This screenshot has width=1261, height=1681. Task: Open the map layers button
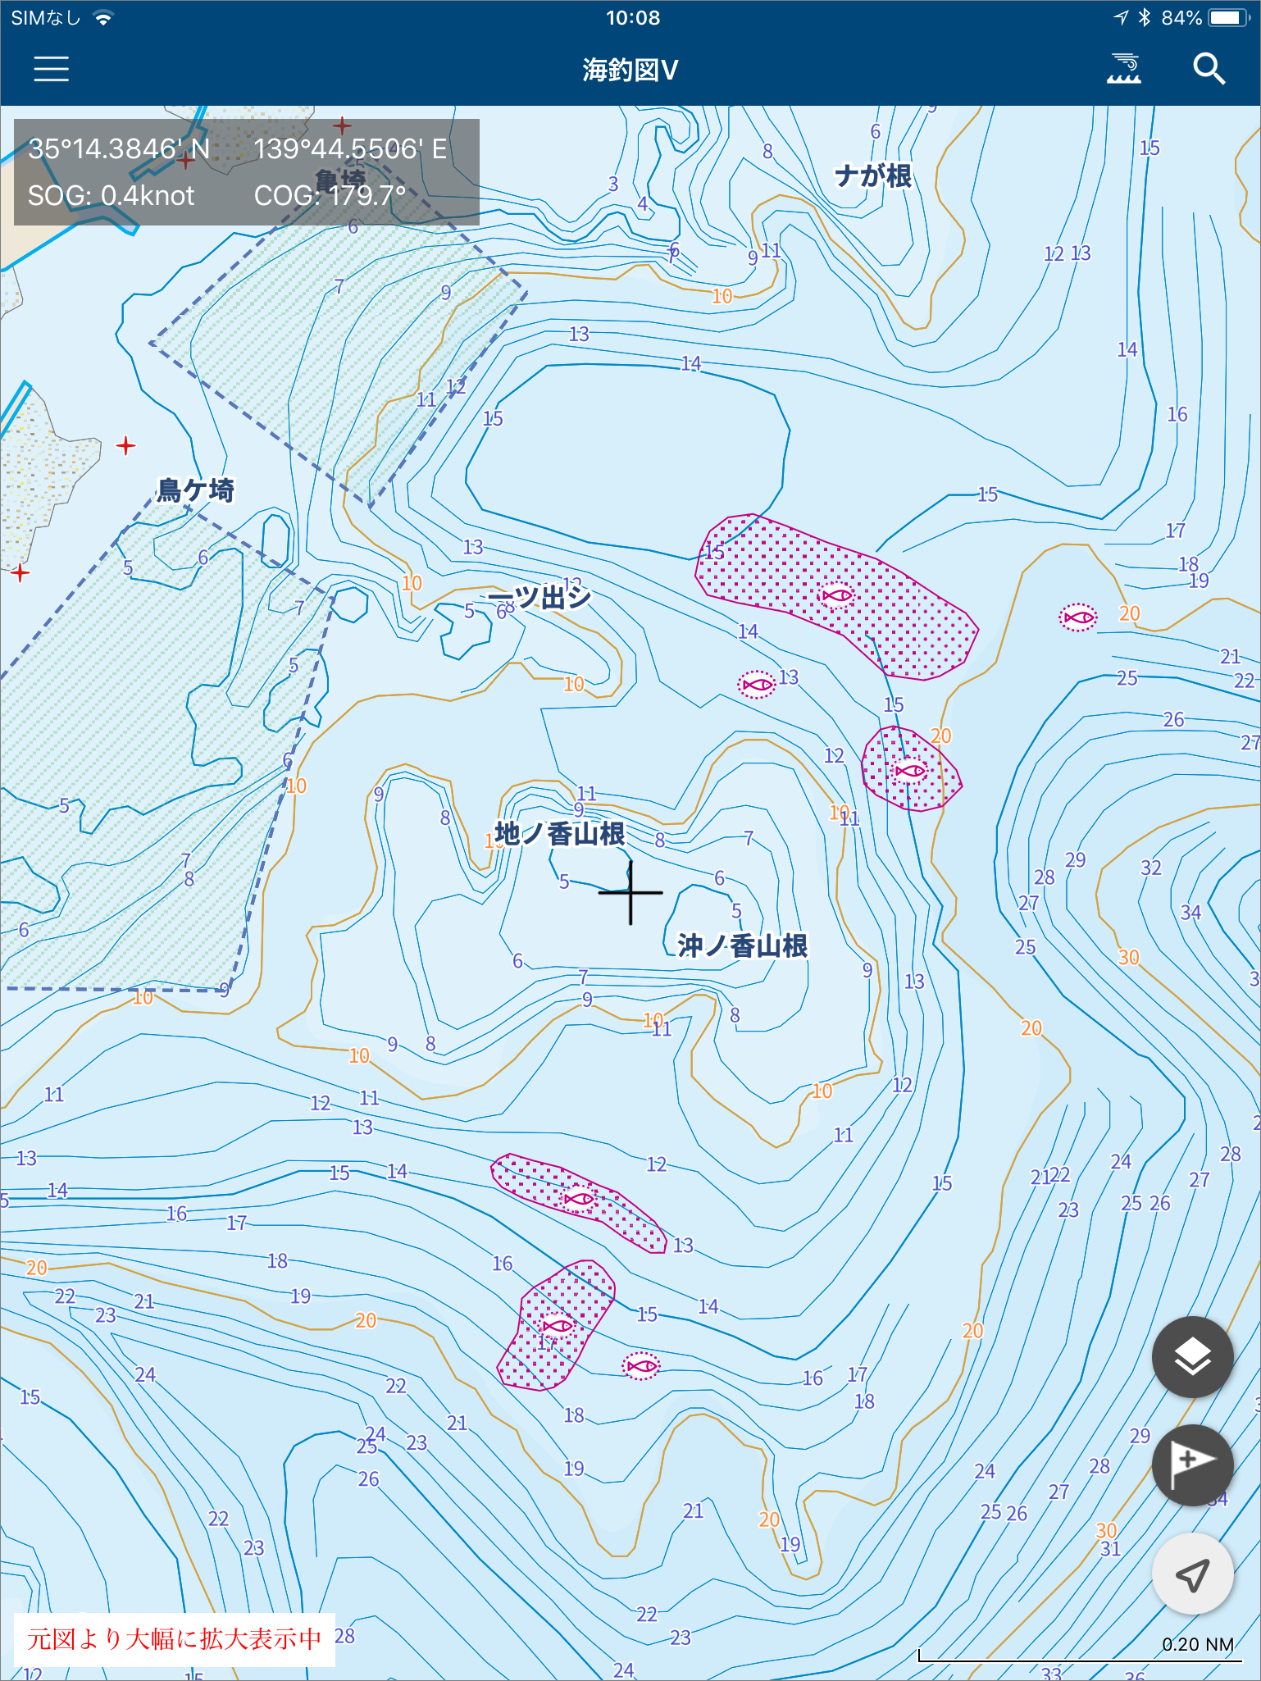click(1192, 1357)
